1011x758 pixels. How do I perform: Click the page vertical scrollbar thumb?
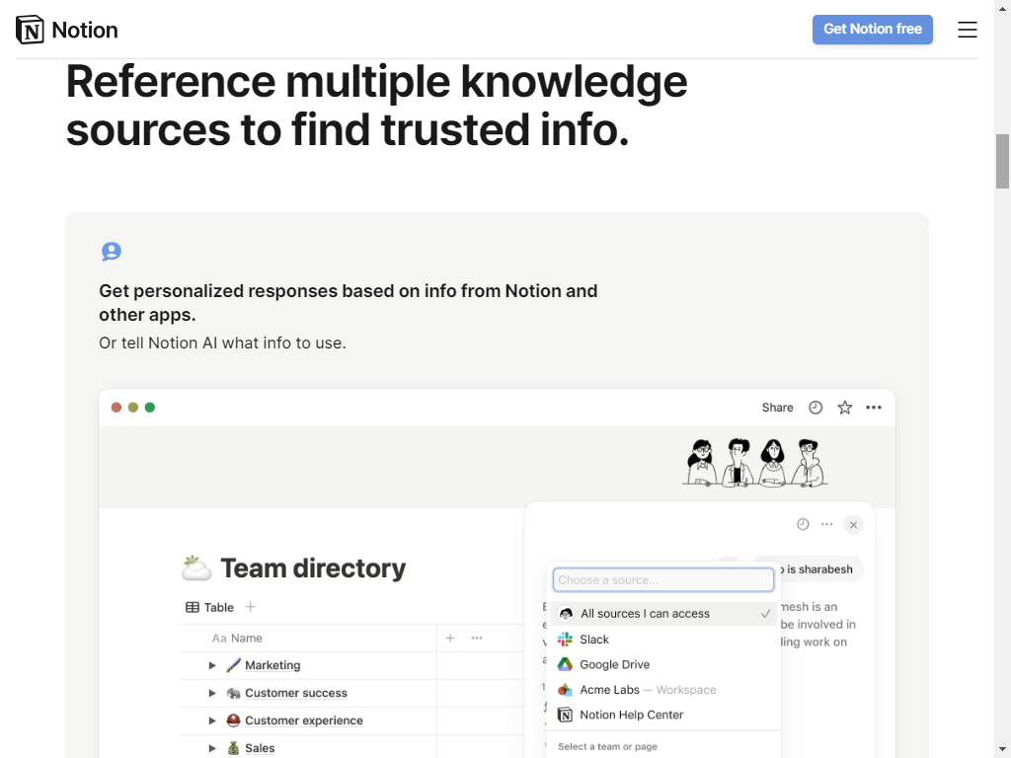tap(1003, 161)
